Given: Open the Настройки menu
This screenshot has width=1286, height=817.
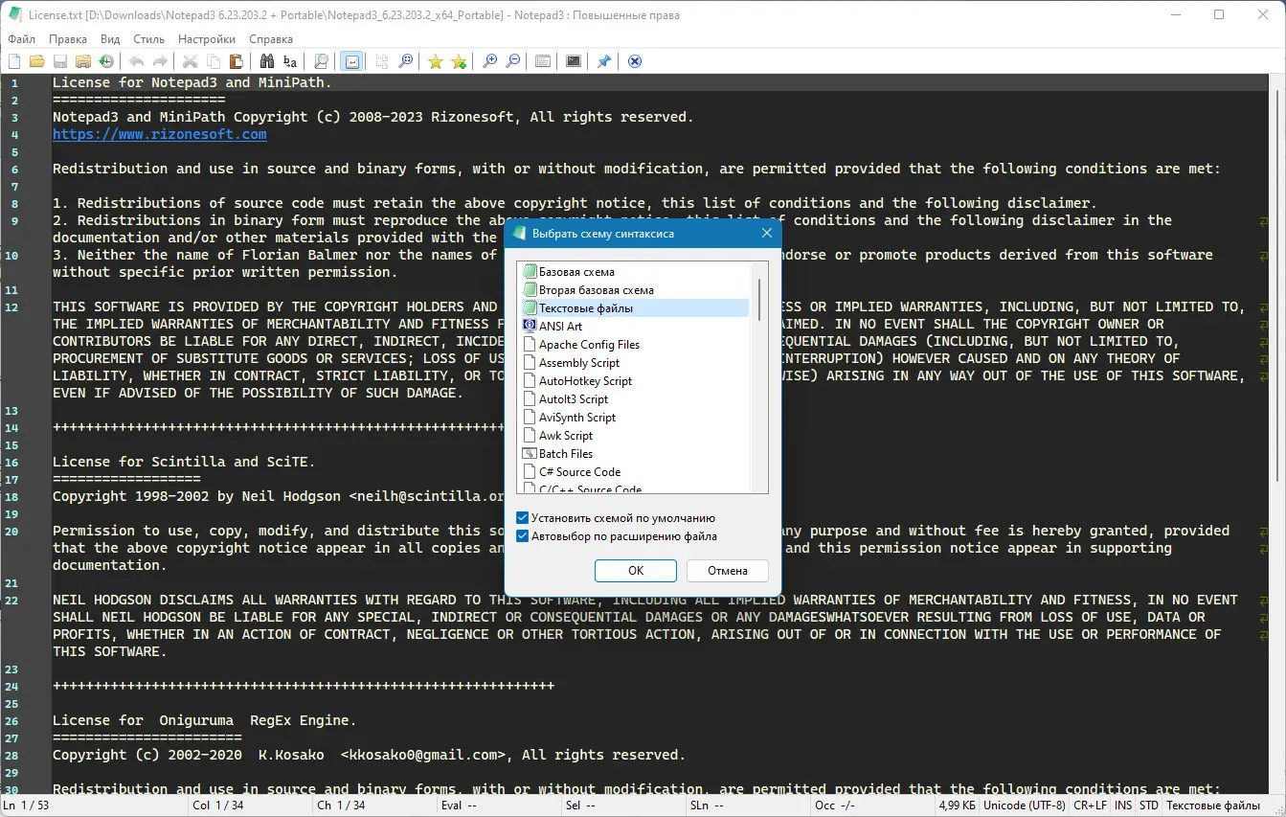Looking at the screenshot, I should click(207, 39).
